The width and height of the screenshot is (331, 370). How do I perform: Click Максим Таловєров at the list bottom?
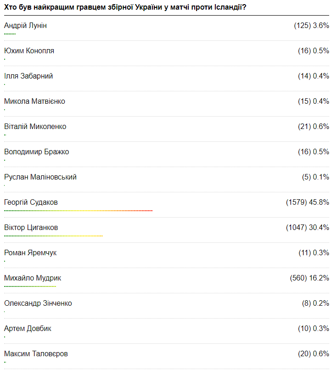[36, 354]
